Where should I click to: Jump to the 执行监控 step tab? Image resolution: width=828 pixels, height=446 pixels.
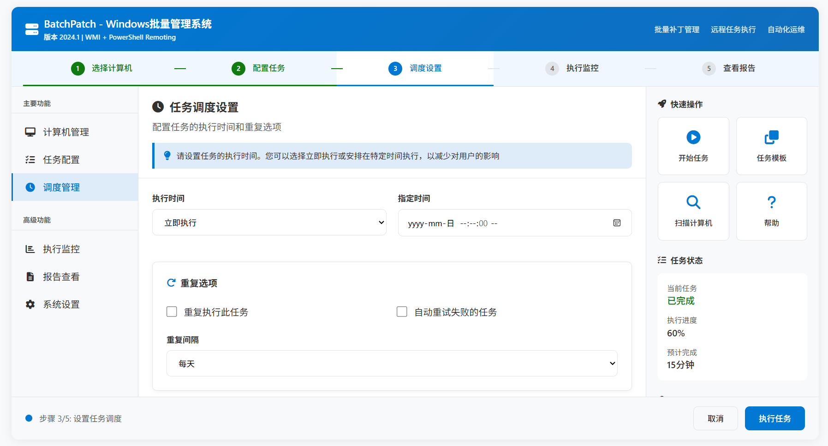point(572,69)
